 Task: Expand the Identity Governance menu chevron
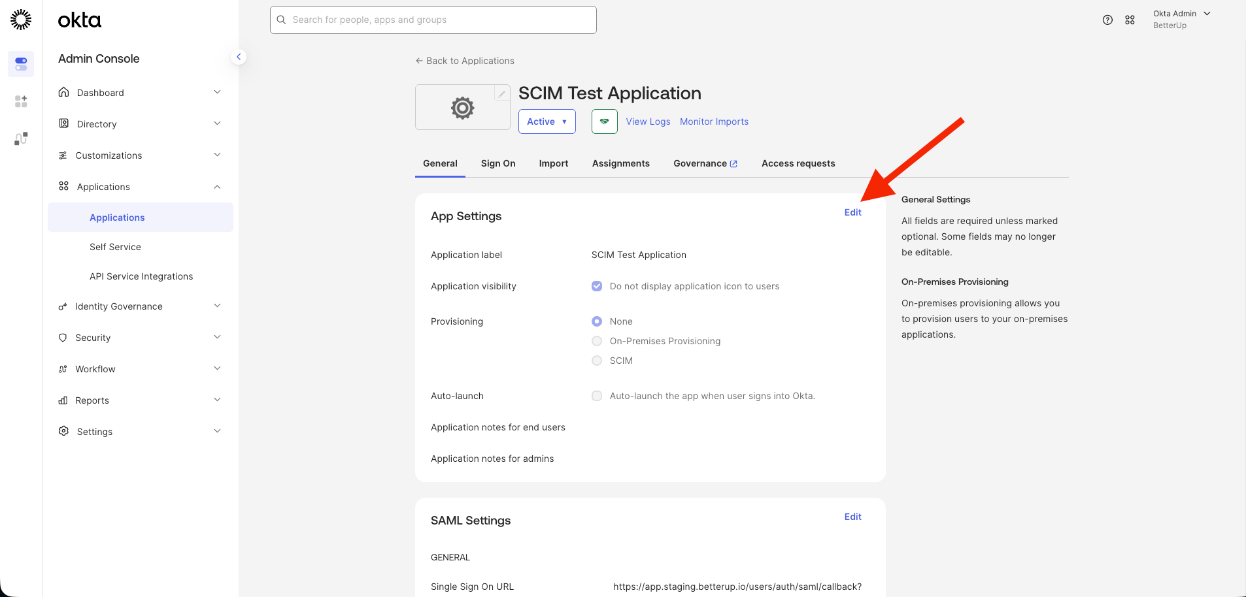217,306
